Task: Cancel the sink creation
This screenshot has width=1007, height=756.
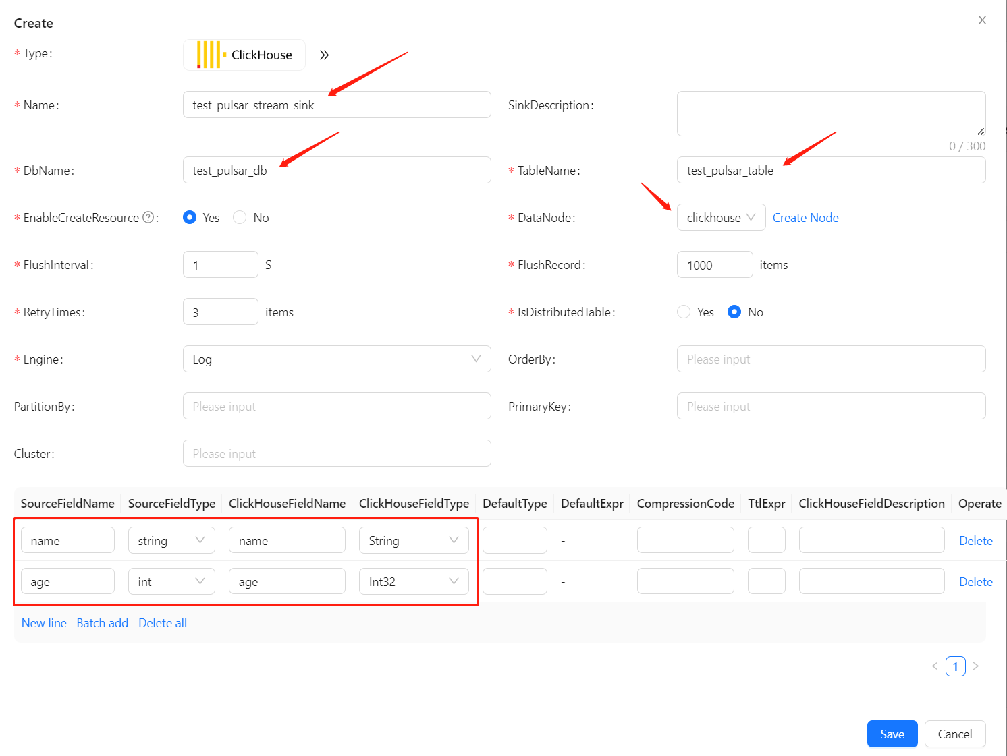Action: (954, 734)
